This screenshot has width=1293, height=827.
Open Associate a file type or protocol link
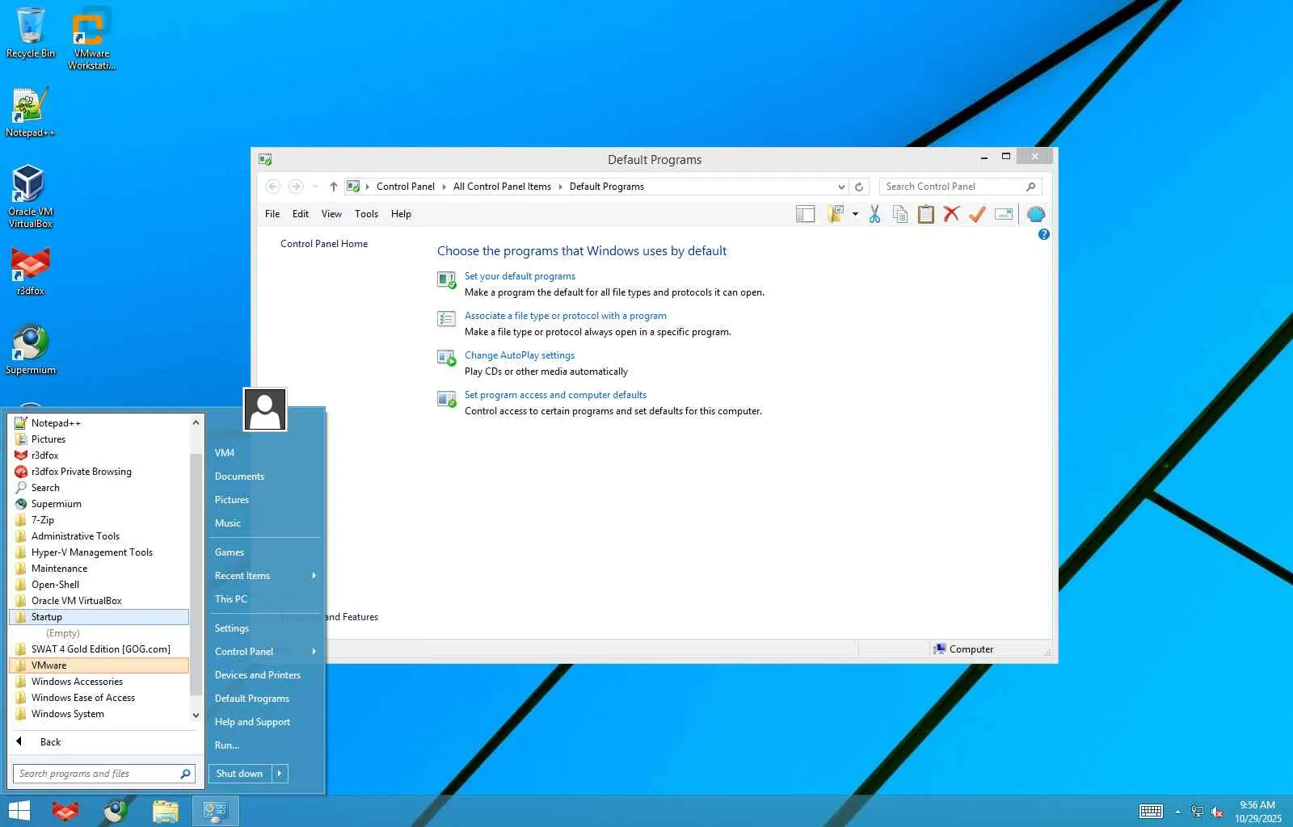coord(566,316)
